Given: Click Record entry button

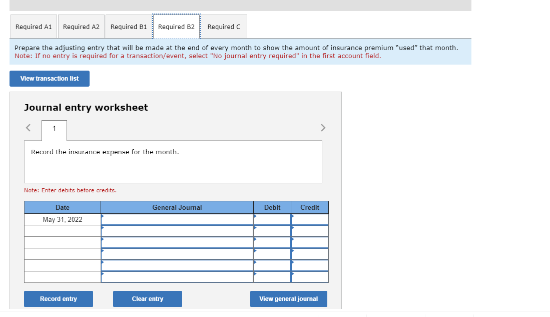Looking at the screenshot, I should [59, 299].
